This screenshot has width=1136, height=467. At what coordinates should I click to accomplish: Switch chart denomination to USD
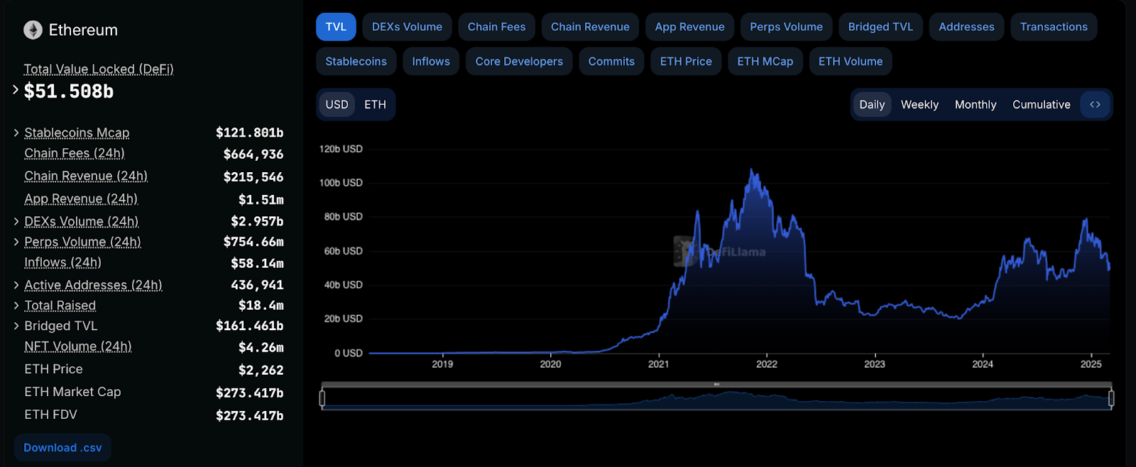(337, 104)
